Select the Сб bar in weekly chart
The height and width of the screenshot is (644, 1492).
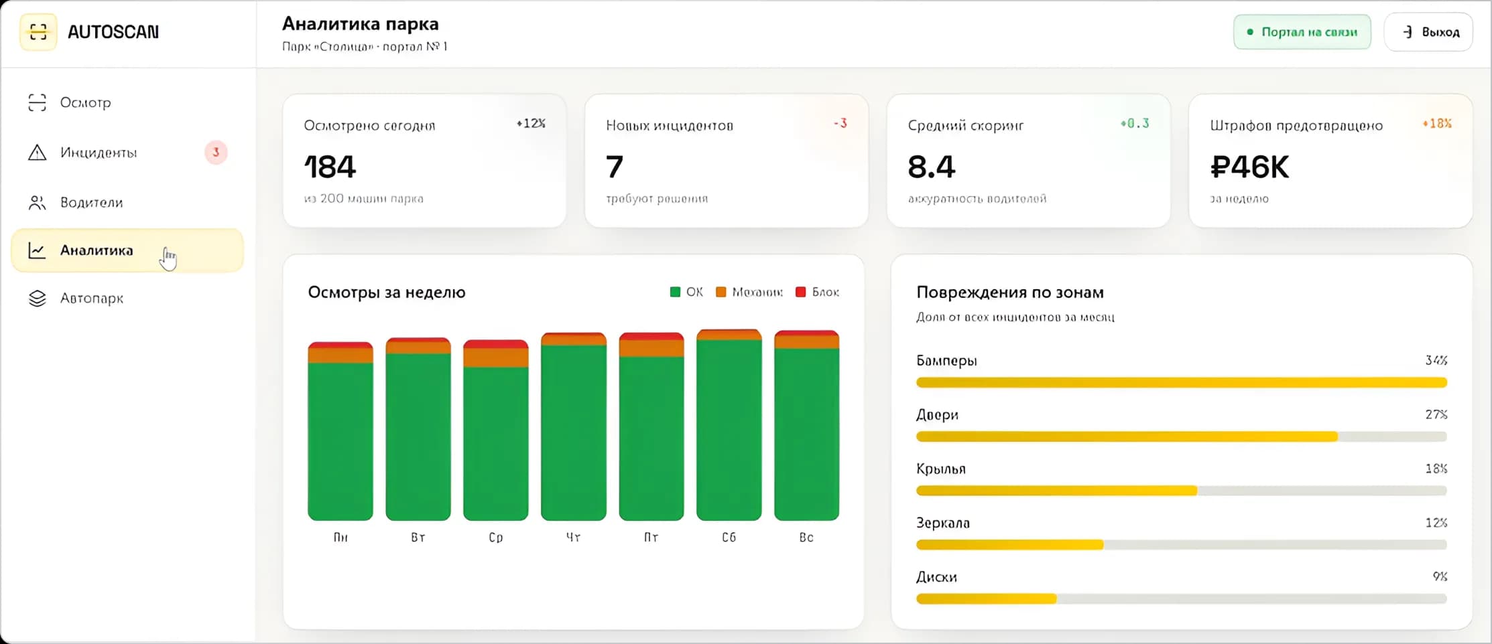729,425
